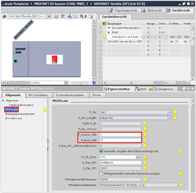Click the red module image in device view
This screenshot has height=193, width=196.
(x=55, y=59)
